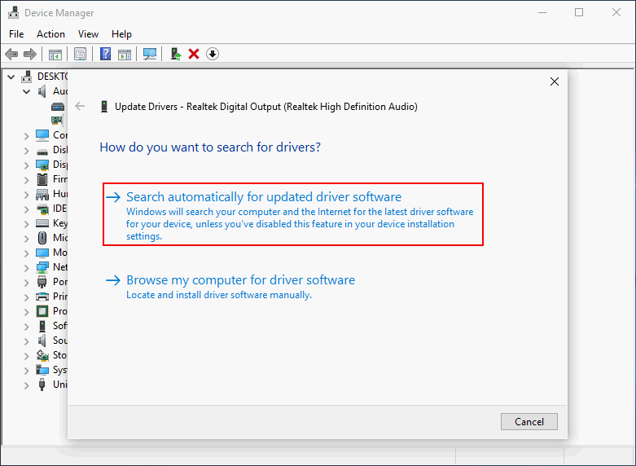Expand the Computer category chevron
The width and height of the screenshot is (636, 466).
pyautogui.click(x=26, y=136)
